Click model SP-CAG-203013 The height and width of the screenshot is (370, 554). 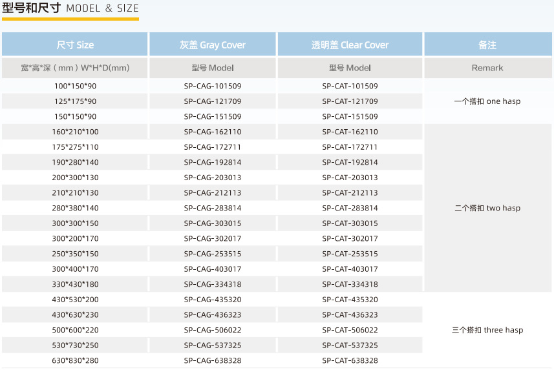[x=212, y=177]
